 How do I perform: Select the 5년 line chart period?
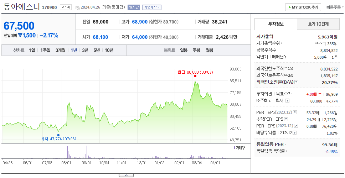[97, 50]
